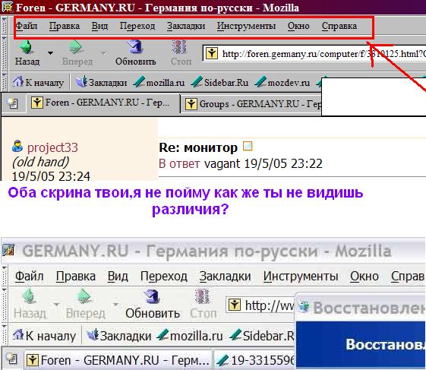Image resolution: width=426 pixels, height=370 pixels.
Task: Click the project33 user profile icon
Action: pos(17,147)
